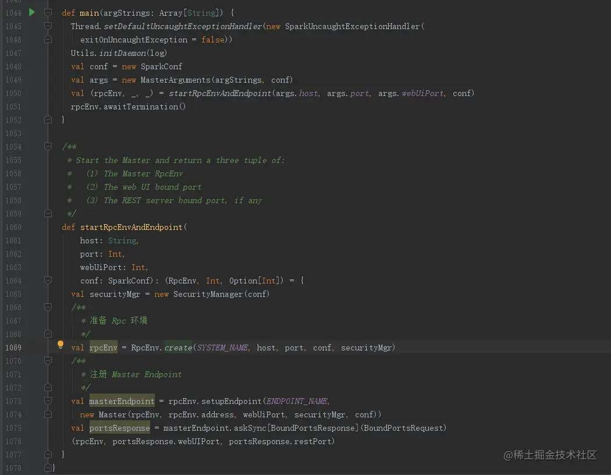Click SecurityManager class name

pyautogui.click(x=208, y=294)
